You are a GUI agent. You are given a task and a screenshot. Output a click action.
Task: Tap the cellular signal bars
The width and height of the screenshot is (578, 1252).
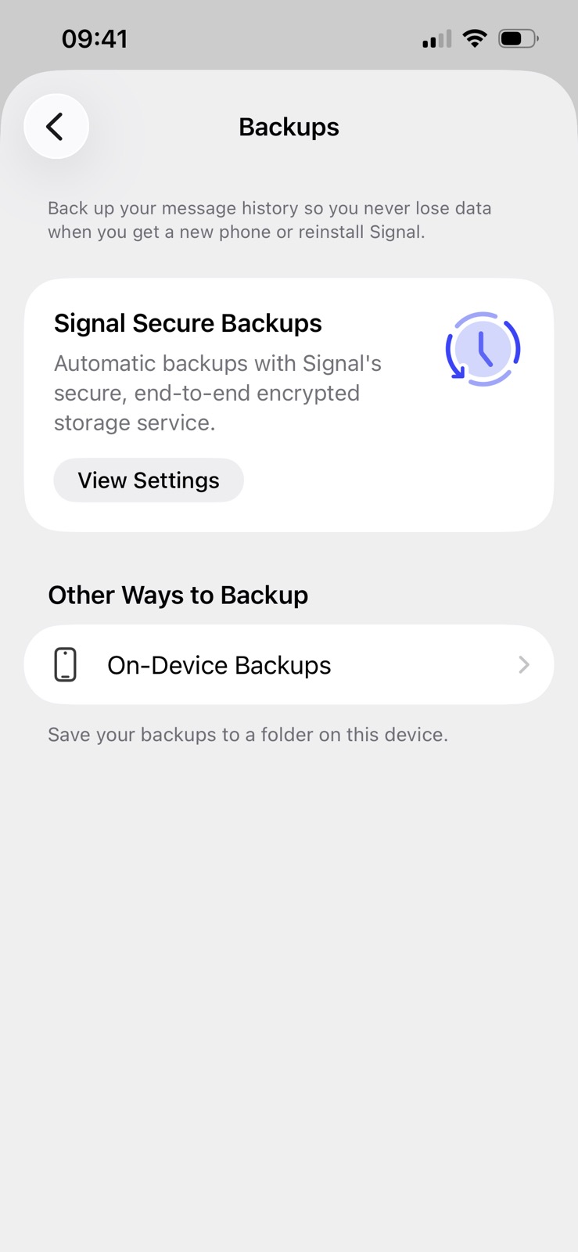[436, 39]
